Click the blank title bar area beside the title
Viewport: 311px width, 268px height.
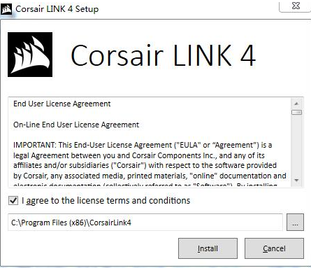pos(187,9)
